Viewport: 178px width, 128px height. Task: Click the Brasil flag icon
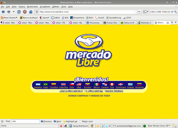tap(46, 84)
